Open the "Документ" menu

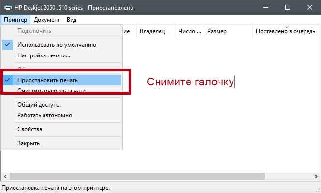click(x=47, y=20)
